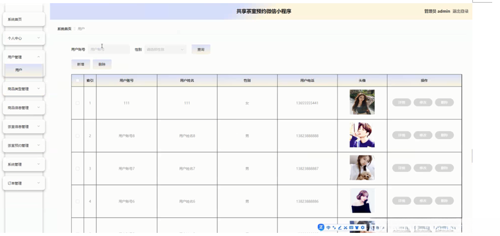Click the 用户电话 column header

pyautogui.click(x=307, y=81)
